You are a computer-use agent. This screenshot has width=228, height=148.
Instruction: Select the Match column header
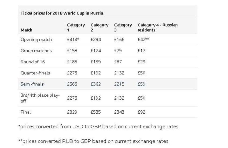tap(27, 30)
